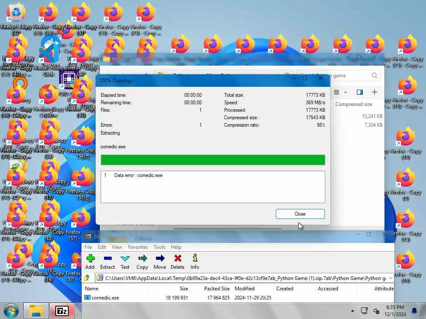426x319 pixels.
Task: Click the search magnifier in the Explorer window
Action: 374,76
